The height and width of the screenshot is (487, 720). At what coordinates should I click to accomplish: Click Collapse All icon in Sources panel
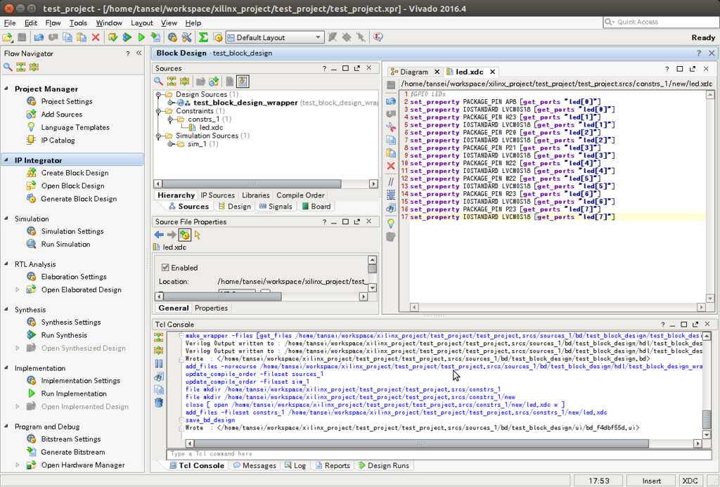(x=172, y=82)
